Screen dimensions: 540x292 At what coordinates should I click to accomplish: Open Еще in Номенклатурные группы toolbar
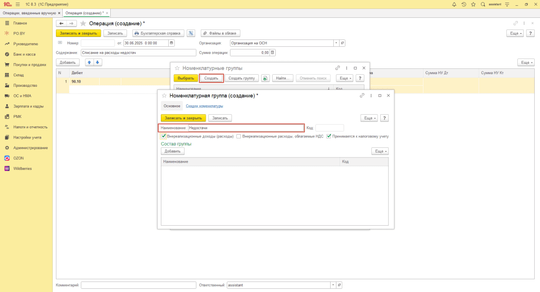tap(345, 78)
